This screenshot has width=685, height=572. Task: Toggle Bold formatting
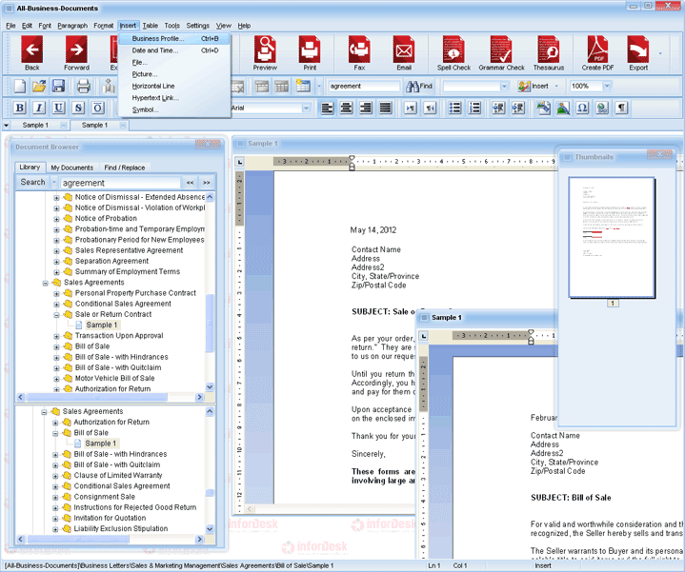pyautogui.click(x=20, y=108)
